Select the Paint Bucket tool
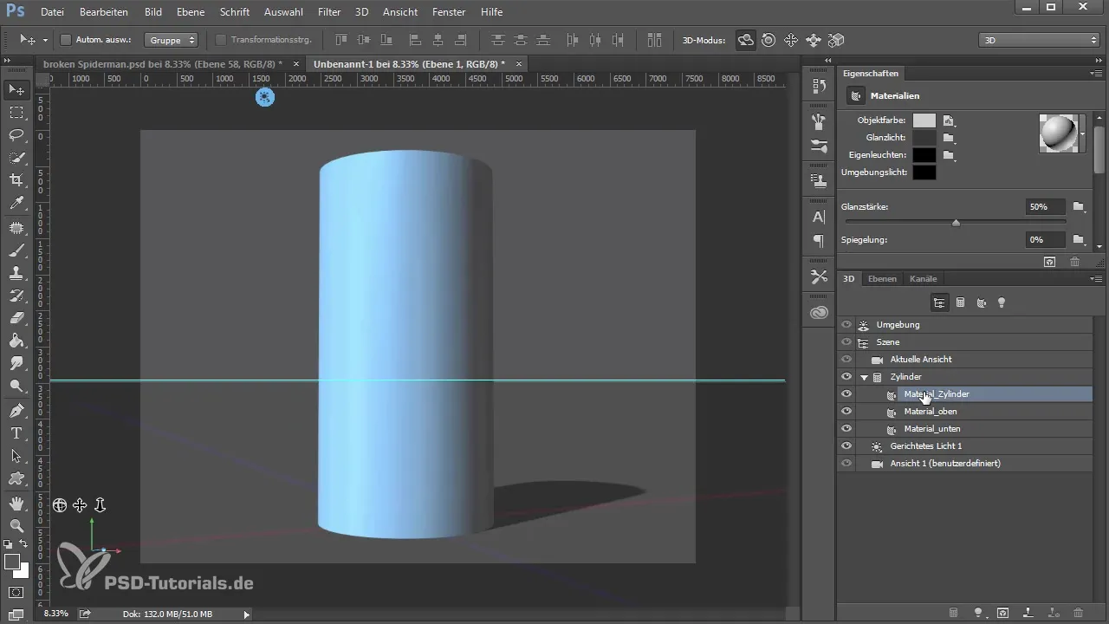This screenshot has height=624, width=1109. pyautogui.click(x=16, y=341)
